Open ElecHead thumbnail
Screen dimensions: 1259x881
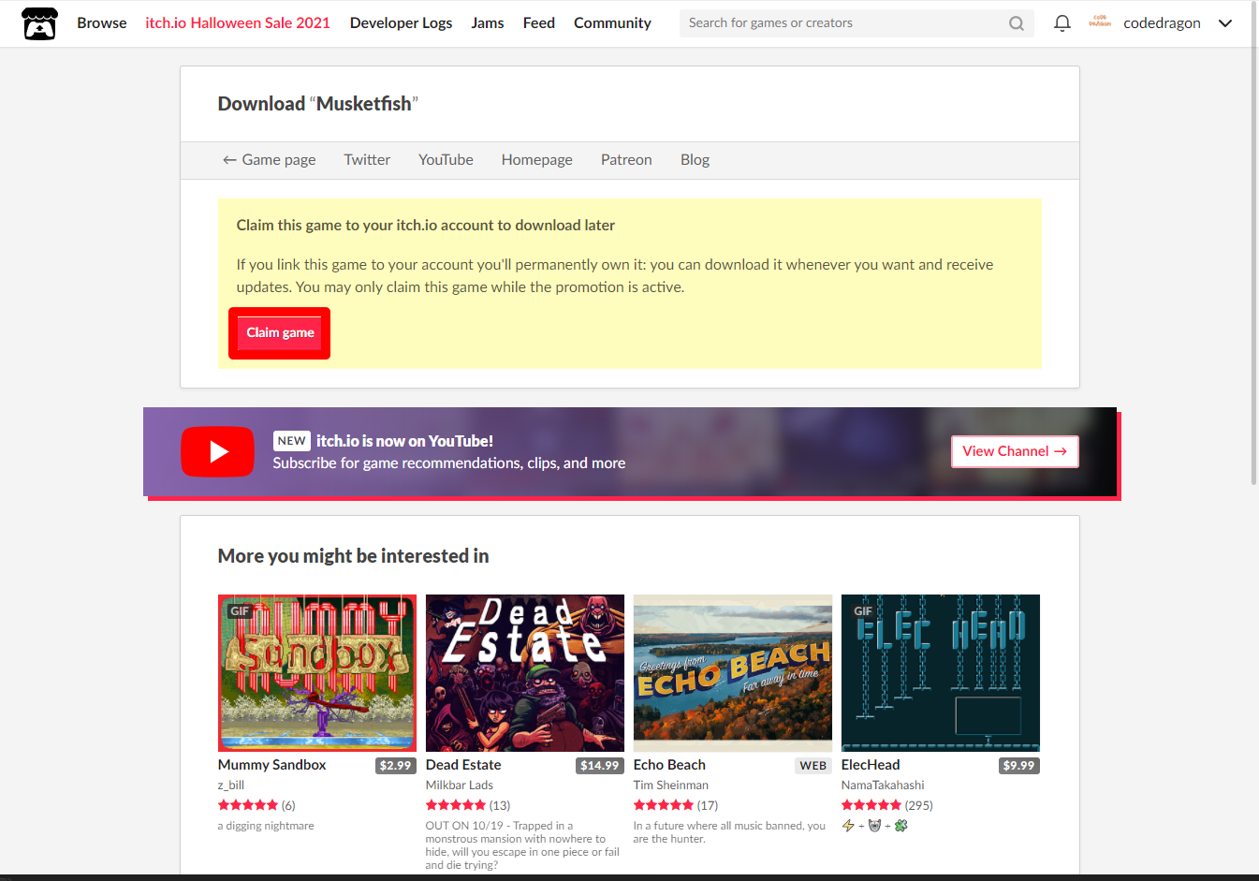point(941,673)
